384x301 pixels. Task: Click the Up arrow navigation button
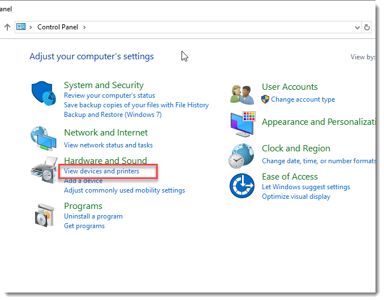[7, 27]
